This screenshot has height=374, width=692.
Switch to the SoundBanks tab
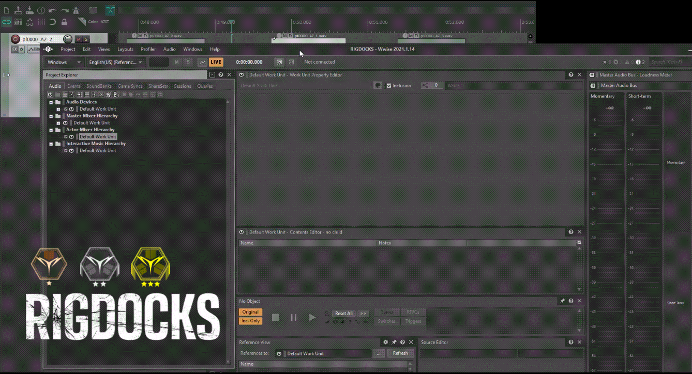click(x=99, y=86)
